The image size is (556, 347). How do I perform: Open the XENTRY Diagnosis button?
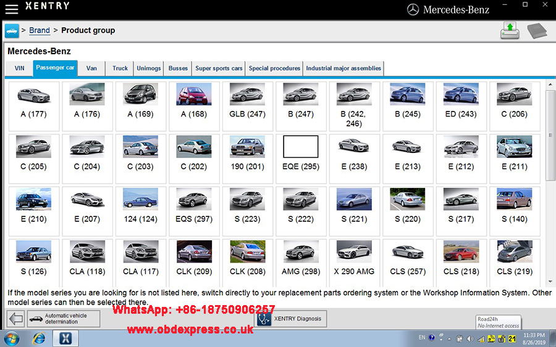291,319
